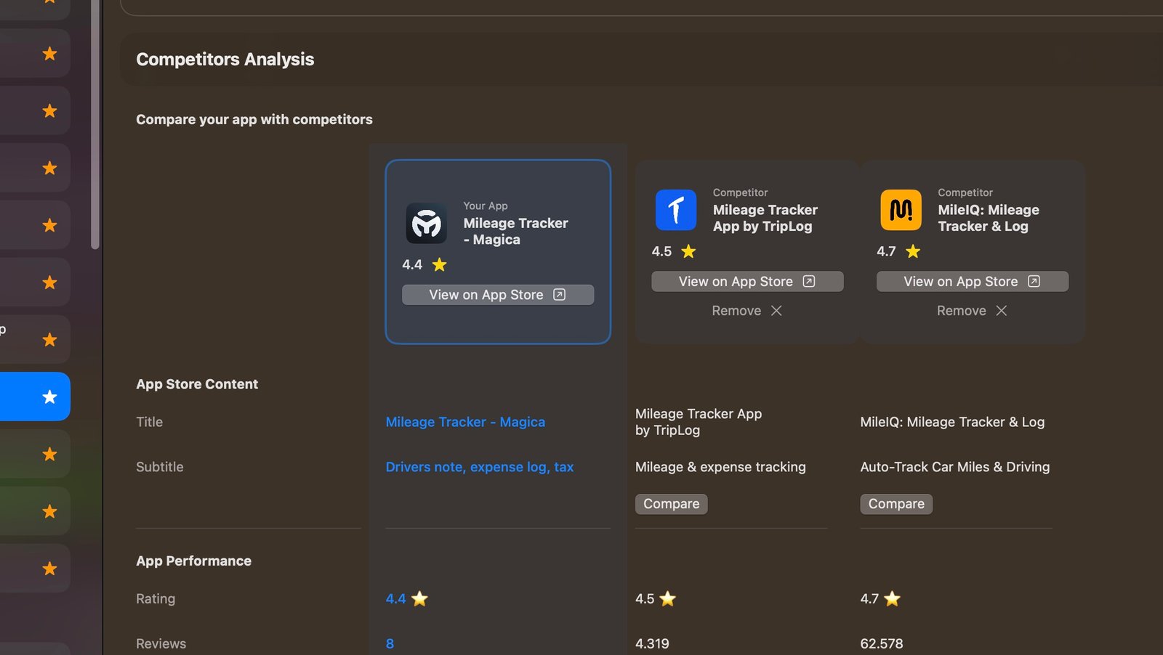Click the reviews count 62.578
Viewport: 1163px width, 655px height.
click(x=882, y=644)
